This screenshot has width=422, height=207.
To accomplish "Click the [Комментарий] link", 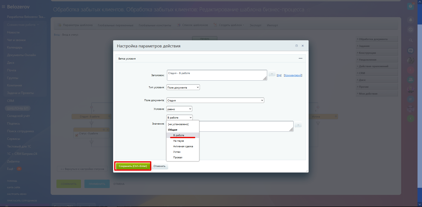I will (x=293, y=75).
